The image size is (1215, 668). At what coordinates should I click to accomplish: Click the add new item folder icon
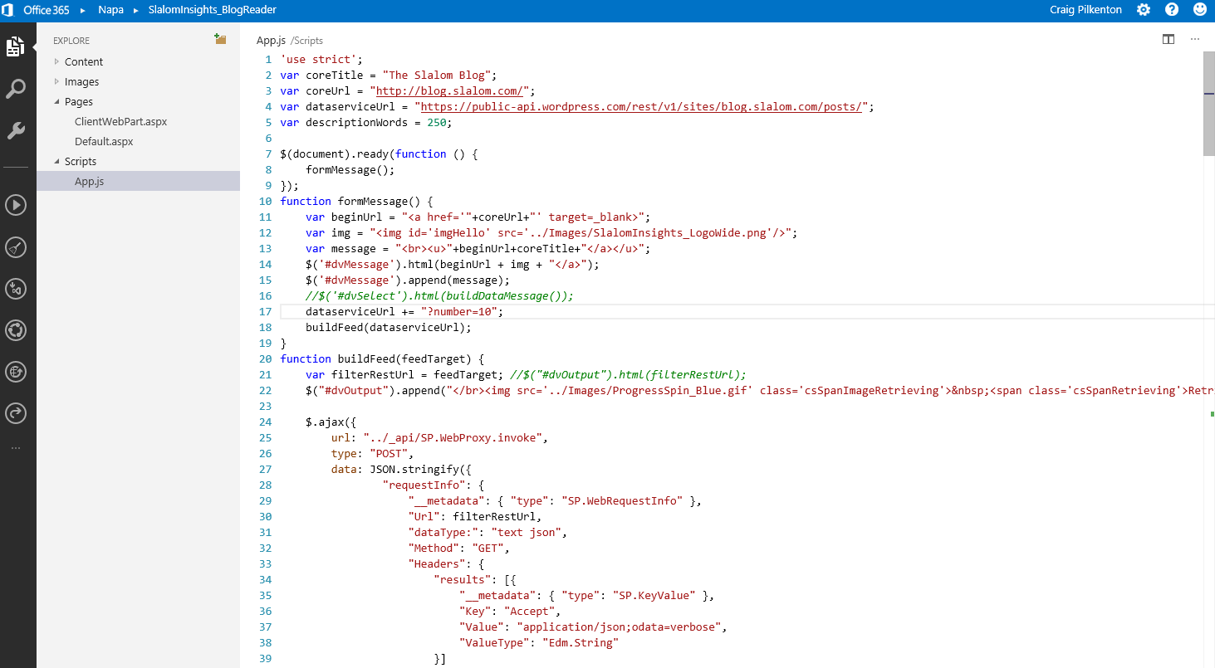pyautogui.click(x=220, y=39)
